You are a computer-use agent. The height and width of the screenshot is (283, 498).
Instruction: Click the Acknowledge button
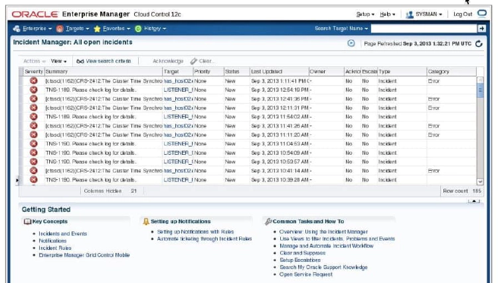[x=168, y=61]
